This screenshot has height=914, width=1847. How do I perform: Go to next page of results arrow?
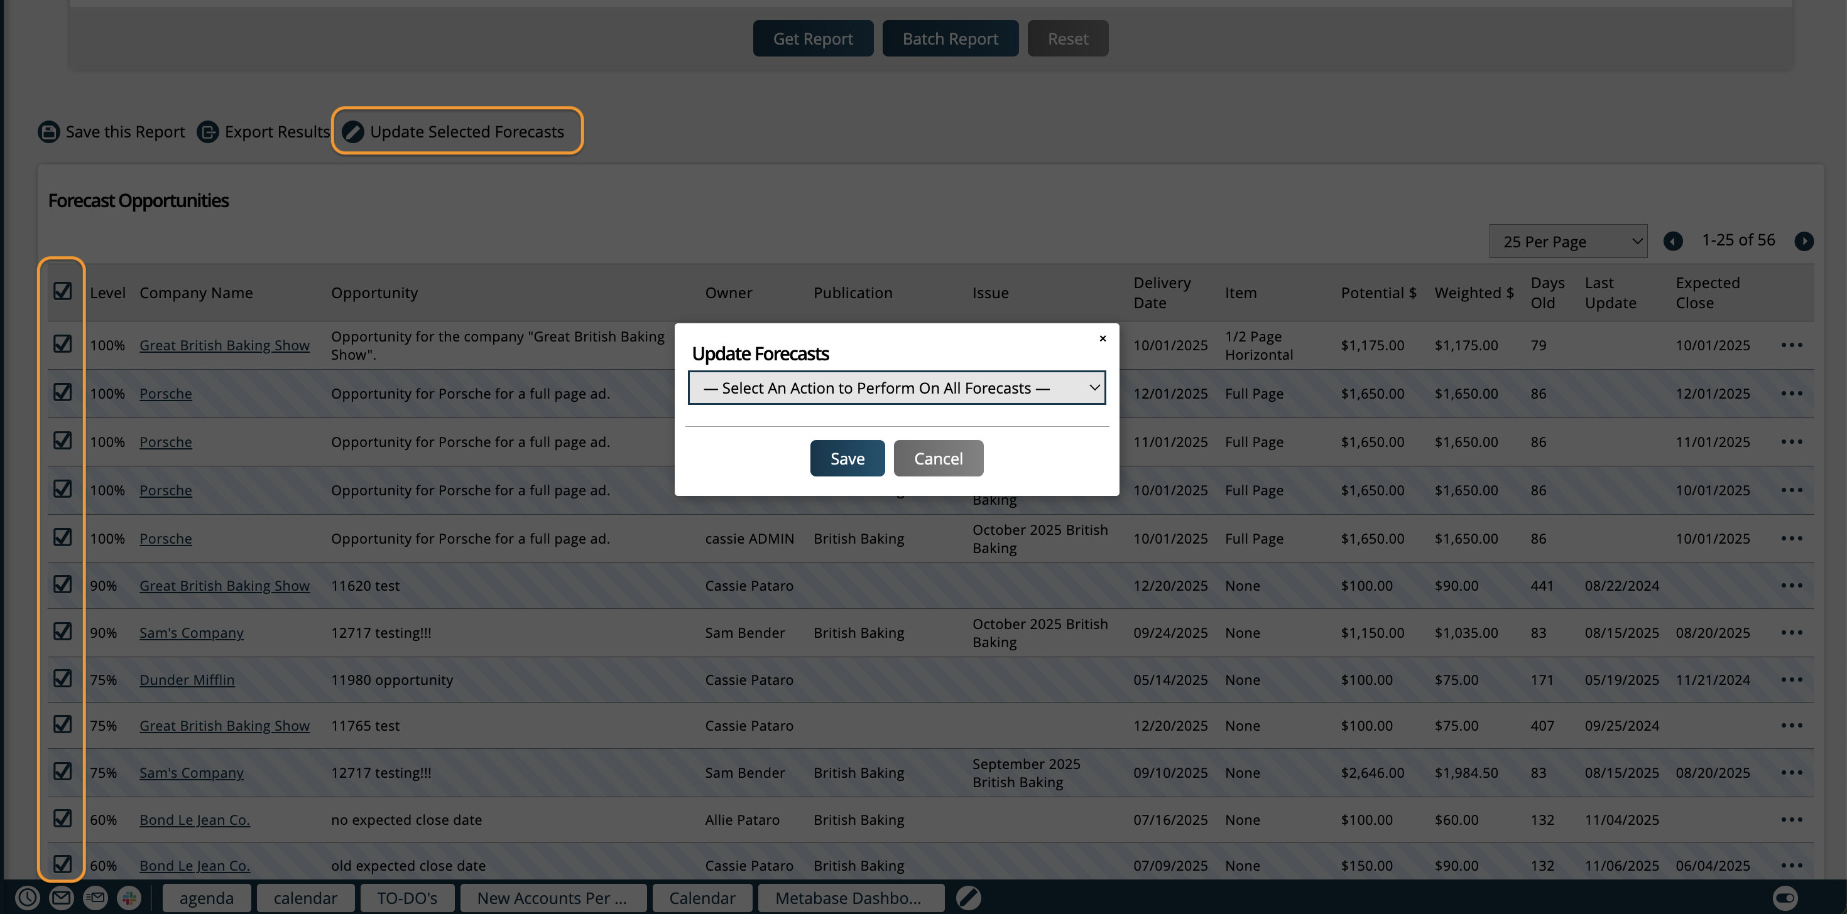1804,242
